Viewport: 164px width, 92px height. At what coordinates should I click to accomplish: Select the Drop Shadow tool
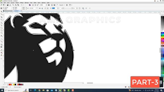click(x=1, y=44)
